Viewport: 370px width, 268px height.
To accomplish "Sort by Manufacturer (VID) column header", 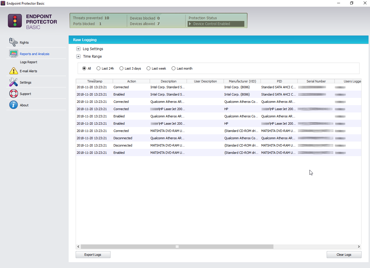I will click(x=242, y=81).
